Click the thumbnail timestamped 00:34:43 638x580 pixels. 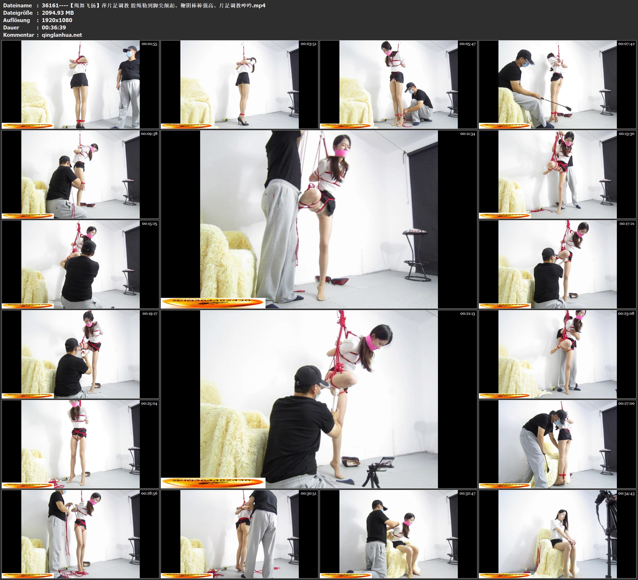click(557, 534)
